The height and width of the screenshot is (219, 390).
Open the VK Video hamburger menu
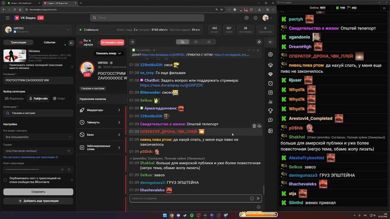pyautogui.click(x=7, y=18)
